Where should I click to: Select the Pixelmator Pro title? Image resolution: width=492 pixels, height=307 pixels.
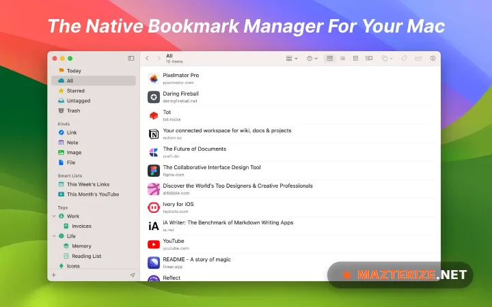pyautogui.click(x=180, y=75)
